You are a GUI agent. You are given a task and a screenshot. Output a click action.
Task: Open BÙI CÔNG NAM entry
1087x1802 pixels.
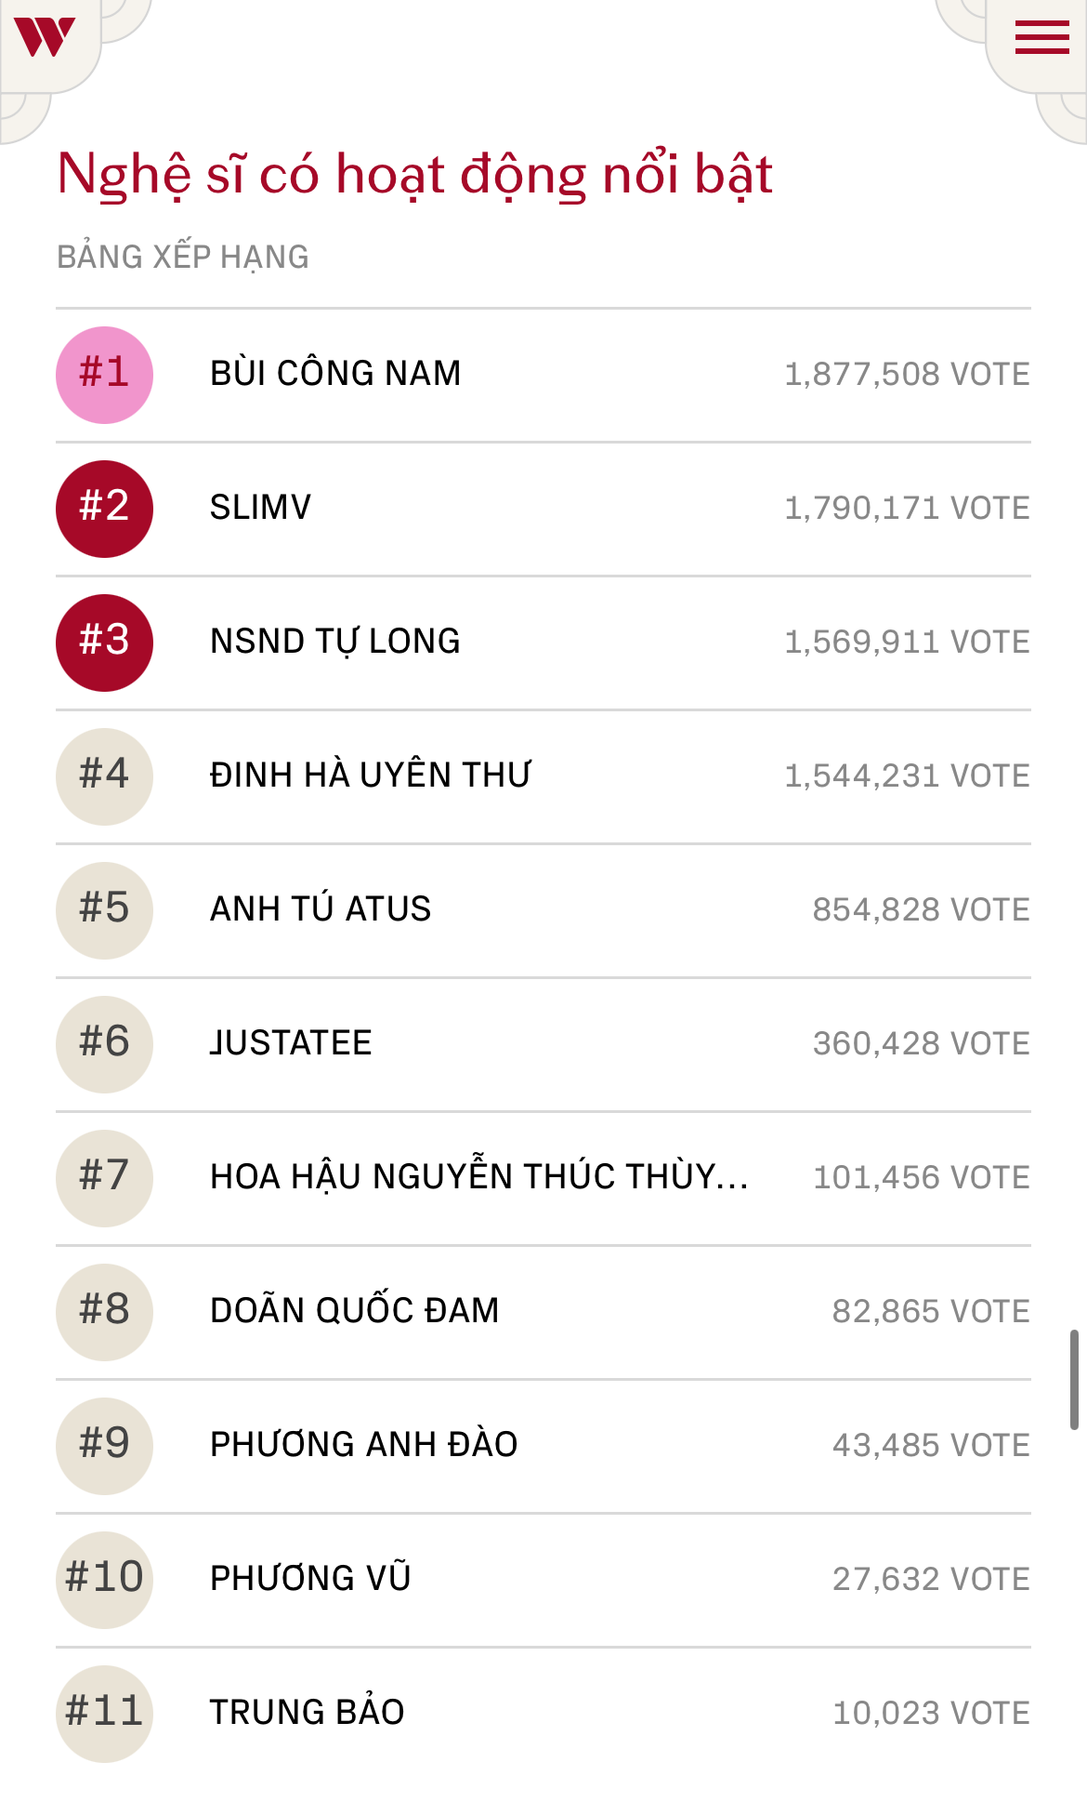[x=335, y=374]
